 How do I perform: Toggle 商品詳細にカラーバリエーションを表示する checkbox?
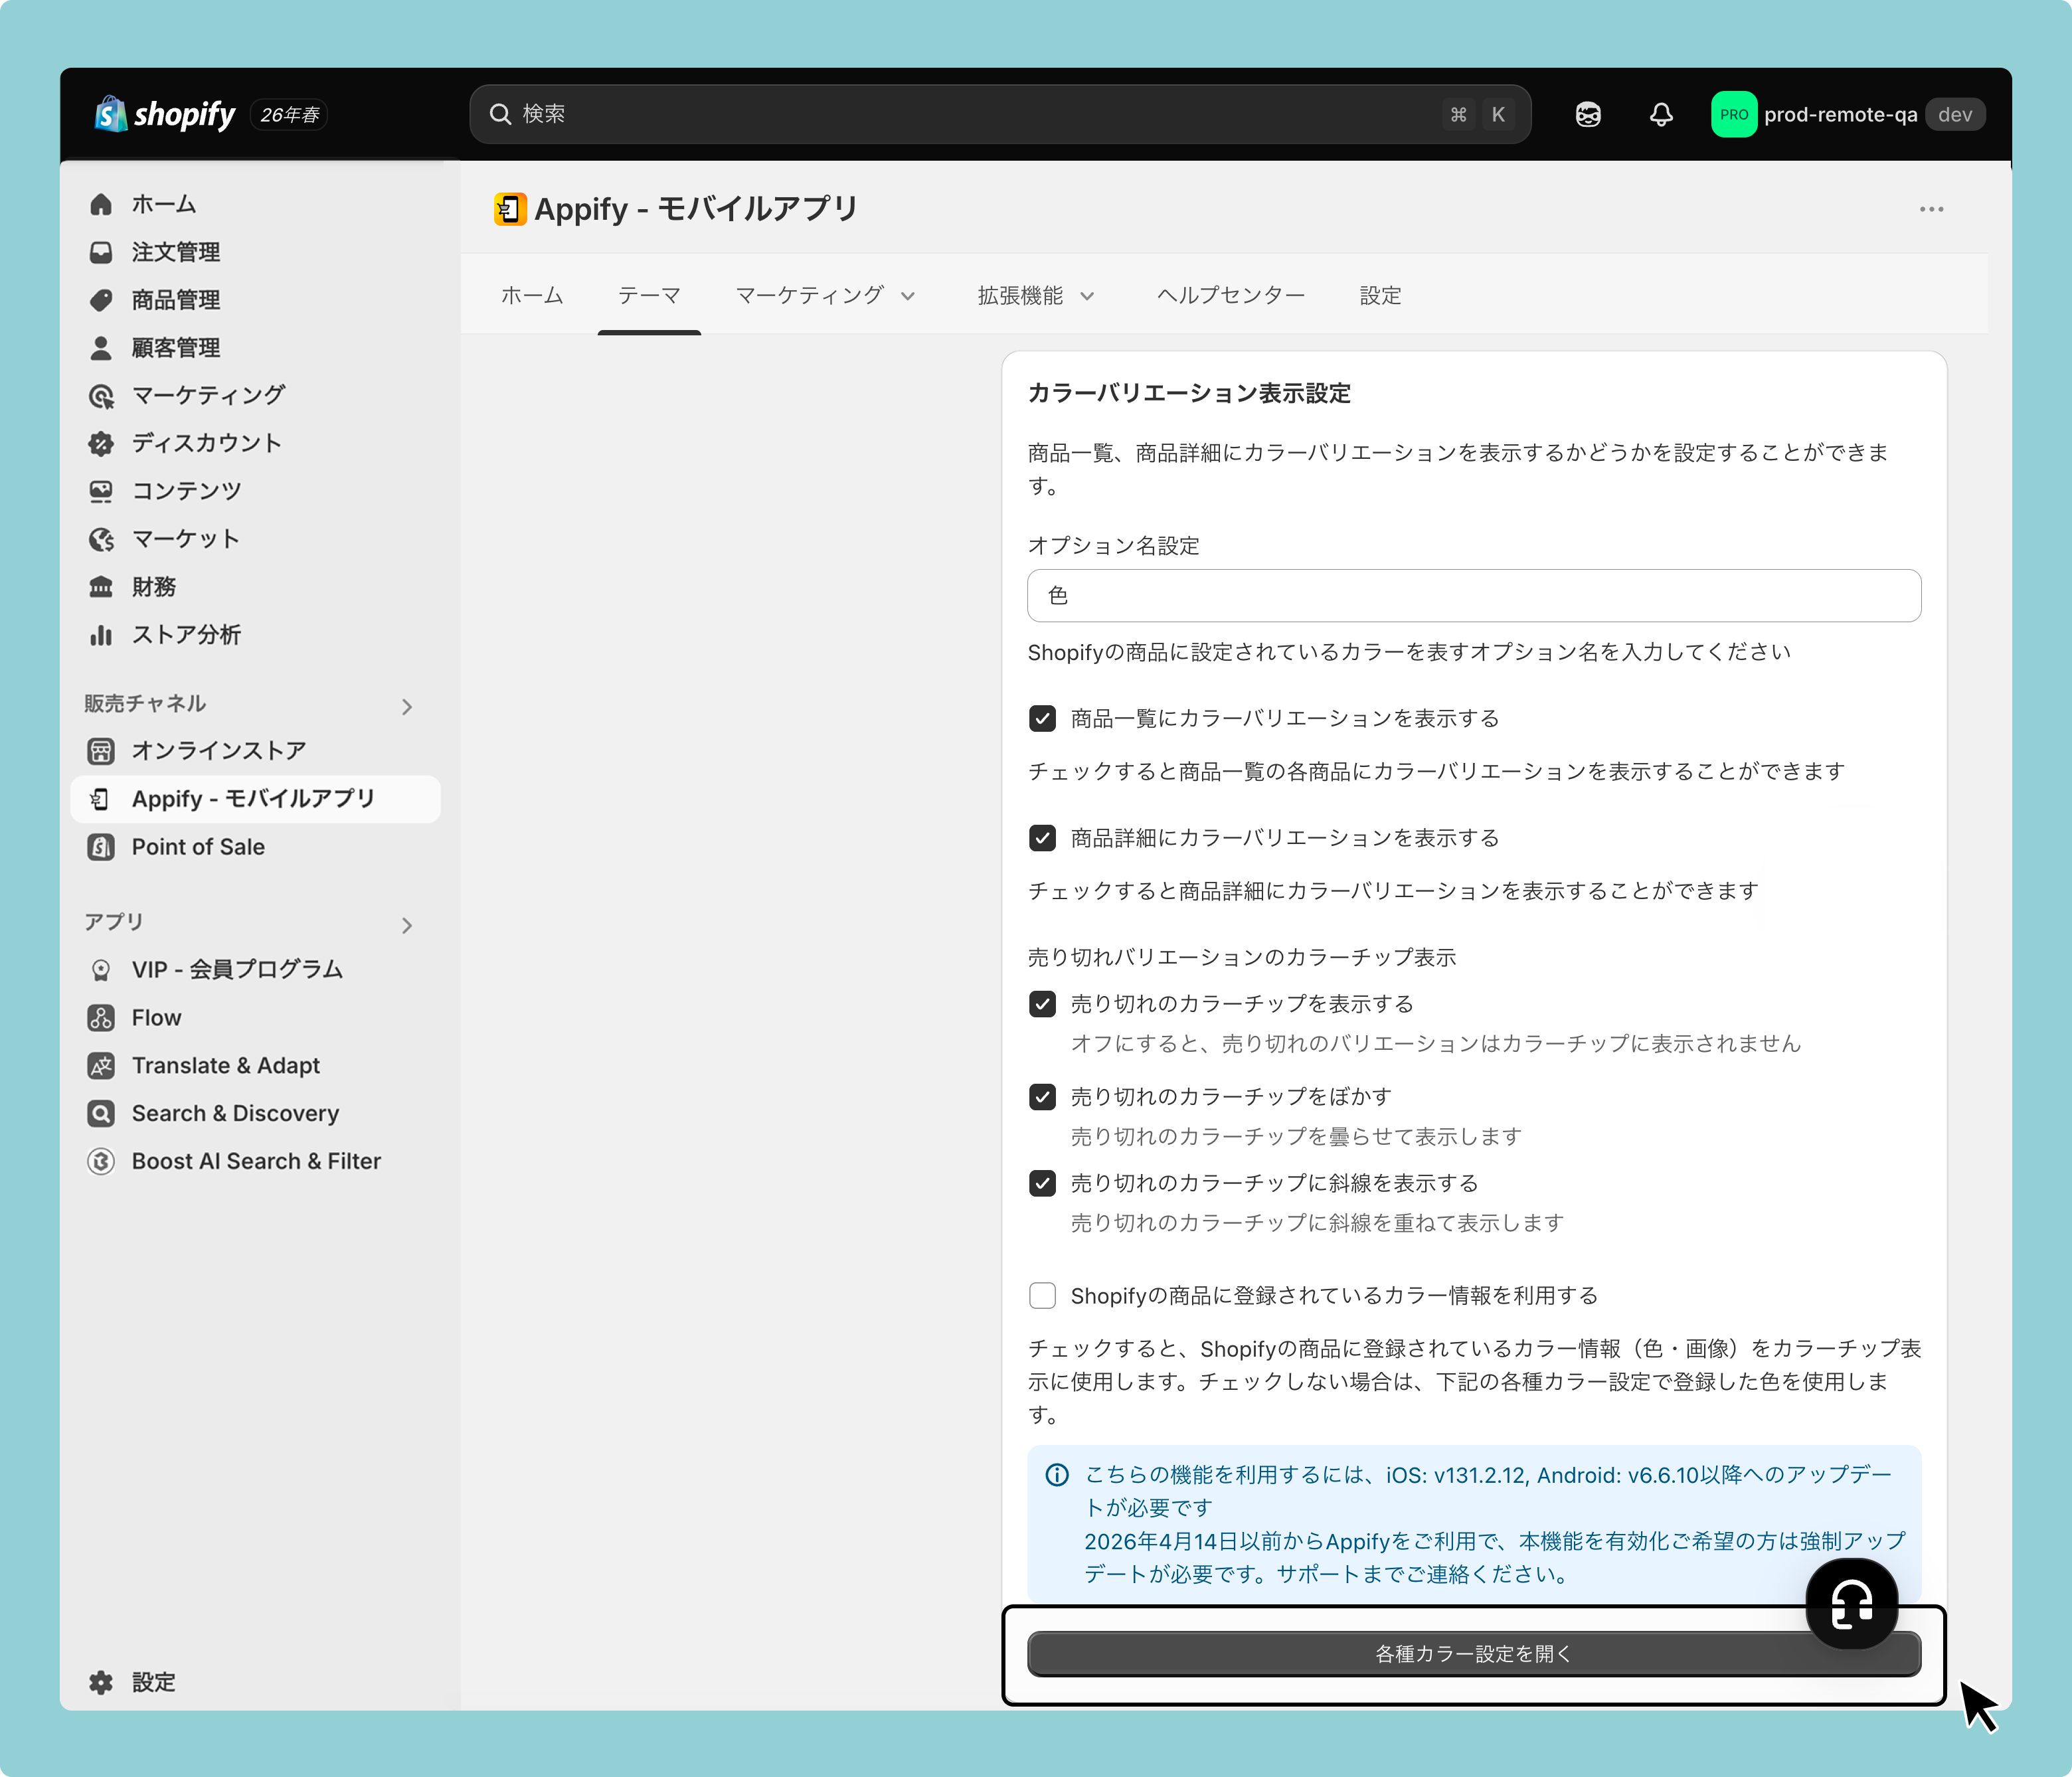[x=1042, y=838]
